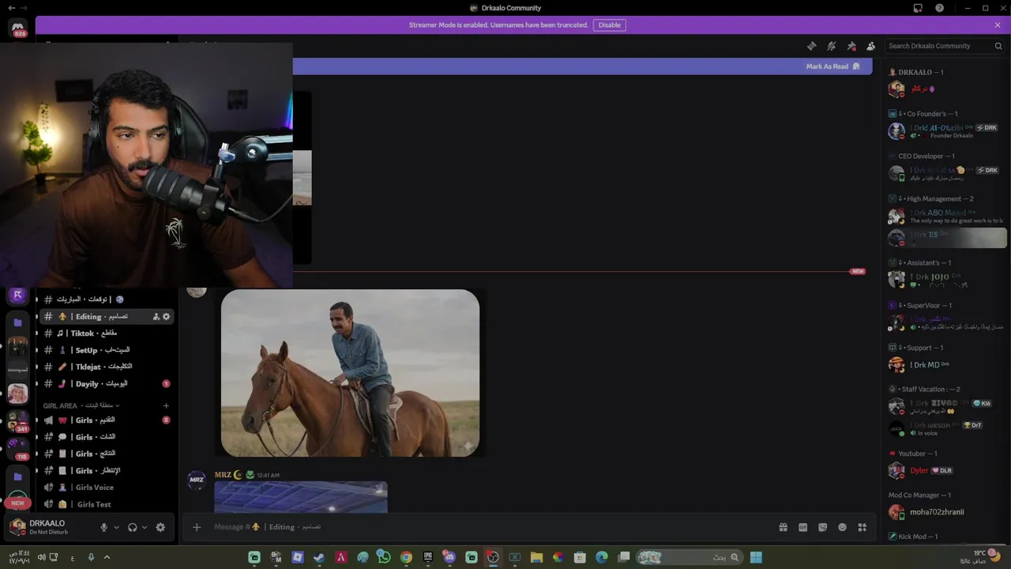Click the NEW unread servers indicator
The height and width of the screenshot is (569, 1011).
click(x=17, y=503)
